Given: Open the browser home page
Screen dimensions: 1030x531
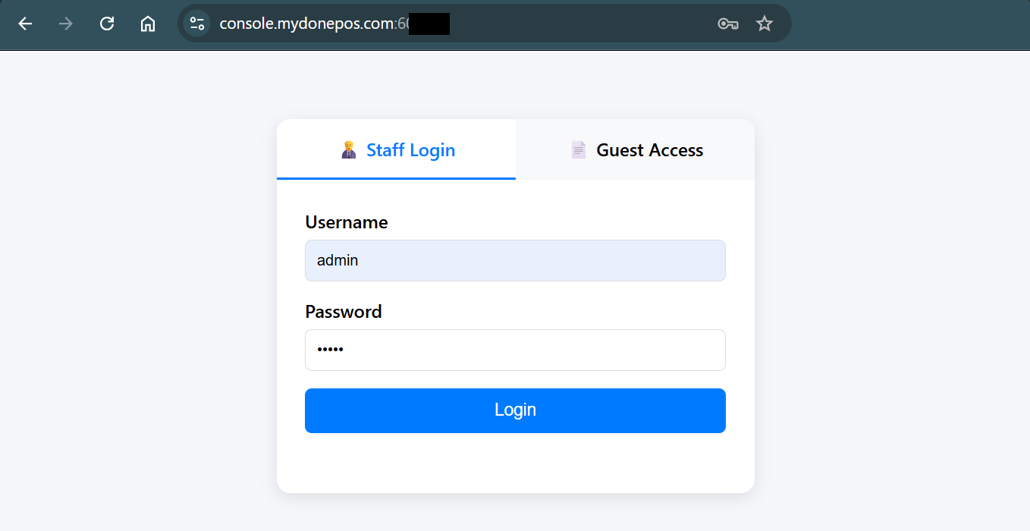Looking at the screenshot, I should click(x=148, y=24).
